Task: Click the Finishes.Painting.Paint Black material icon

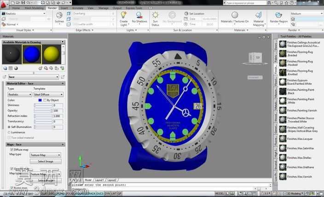Action: click(x=283, y=92)
